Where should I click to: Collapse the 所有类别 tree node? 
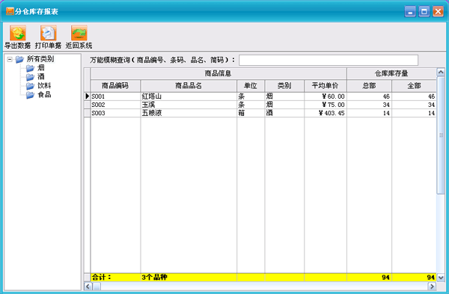coord(10,60)
